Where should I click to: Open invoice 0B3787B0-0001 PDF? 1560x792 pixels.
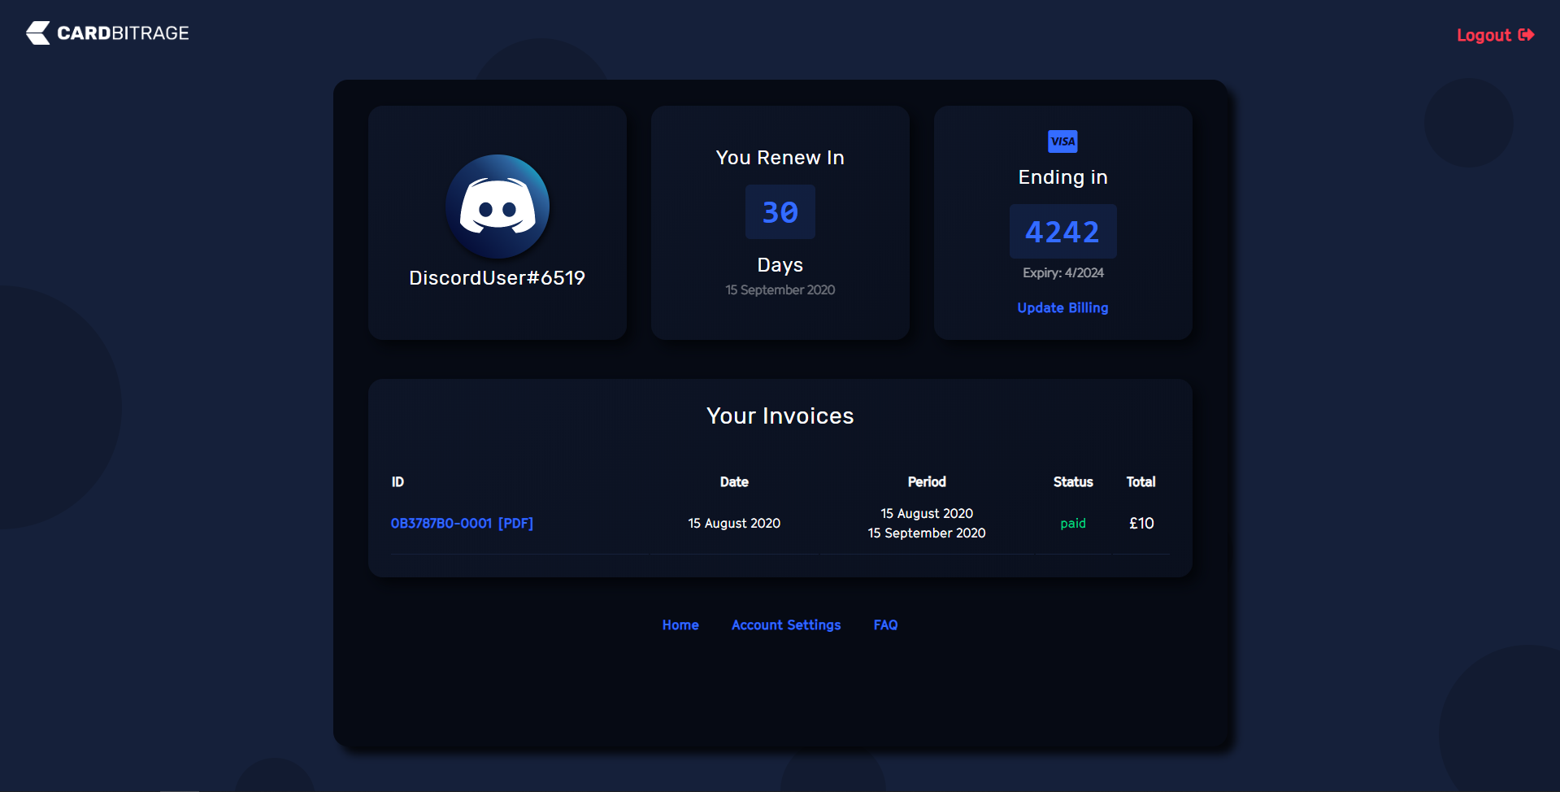point(462,524)
